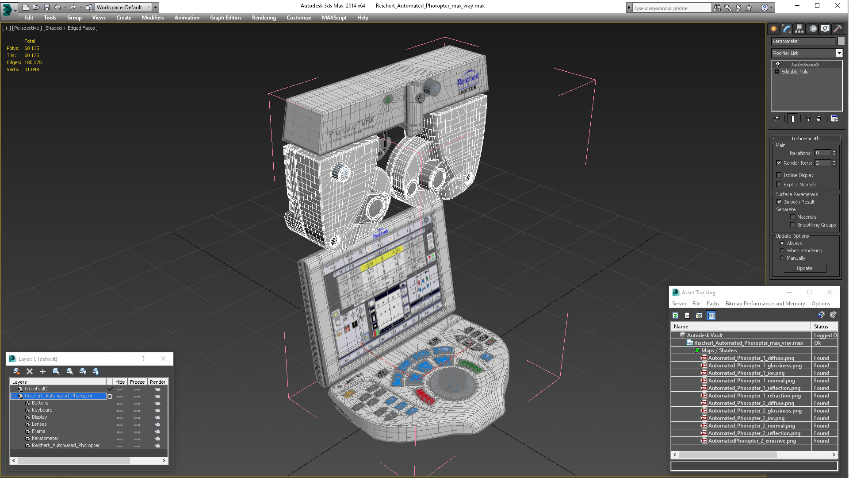The width and height of the screenshot is (849, 478).
Task: Click binoculars search icon near search box
Action: (717, 8)
